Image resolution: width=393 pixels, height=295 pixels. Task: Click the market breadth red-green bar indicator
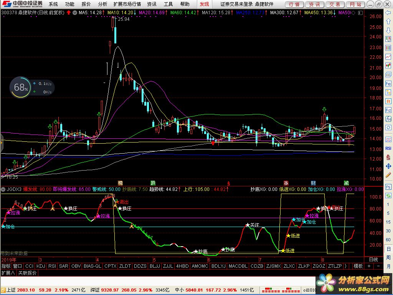[x=280, y=290]
